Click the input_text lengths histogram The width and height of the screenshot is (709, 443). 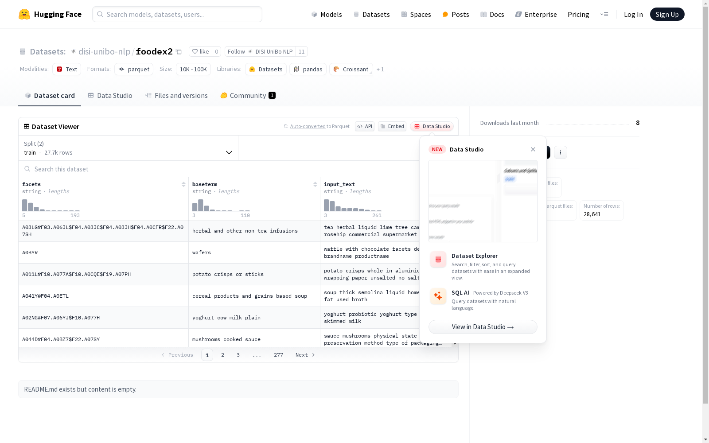click(x=353, y=205)
